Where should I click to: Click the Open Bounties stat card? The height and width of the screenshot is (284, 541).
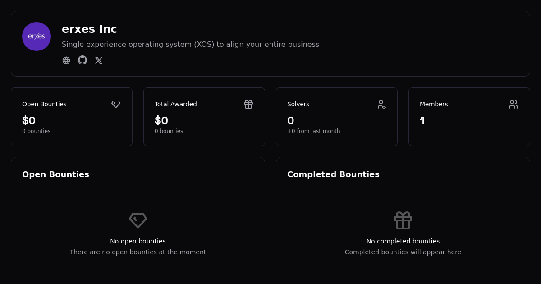[x=72, y=116]
